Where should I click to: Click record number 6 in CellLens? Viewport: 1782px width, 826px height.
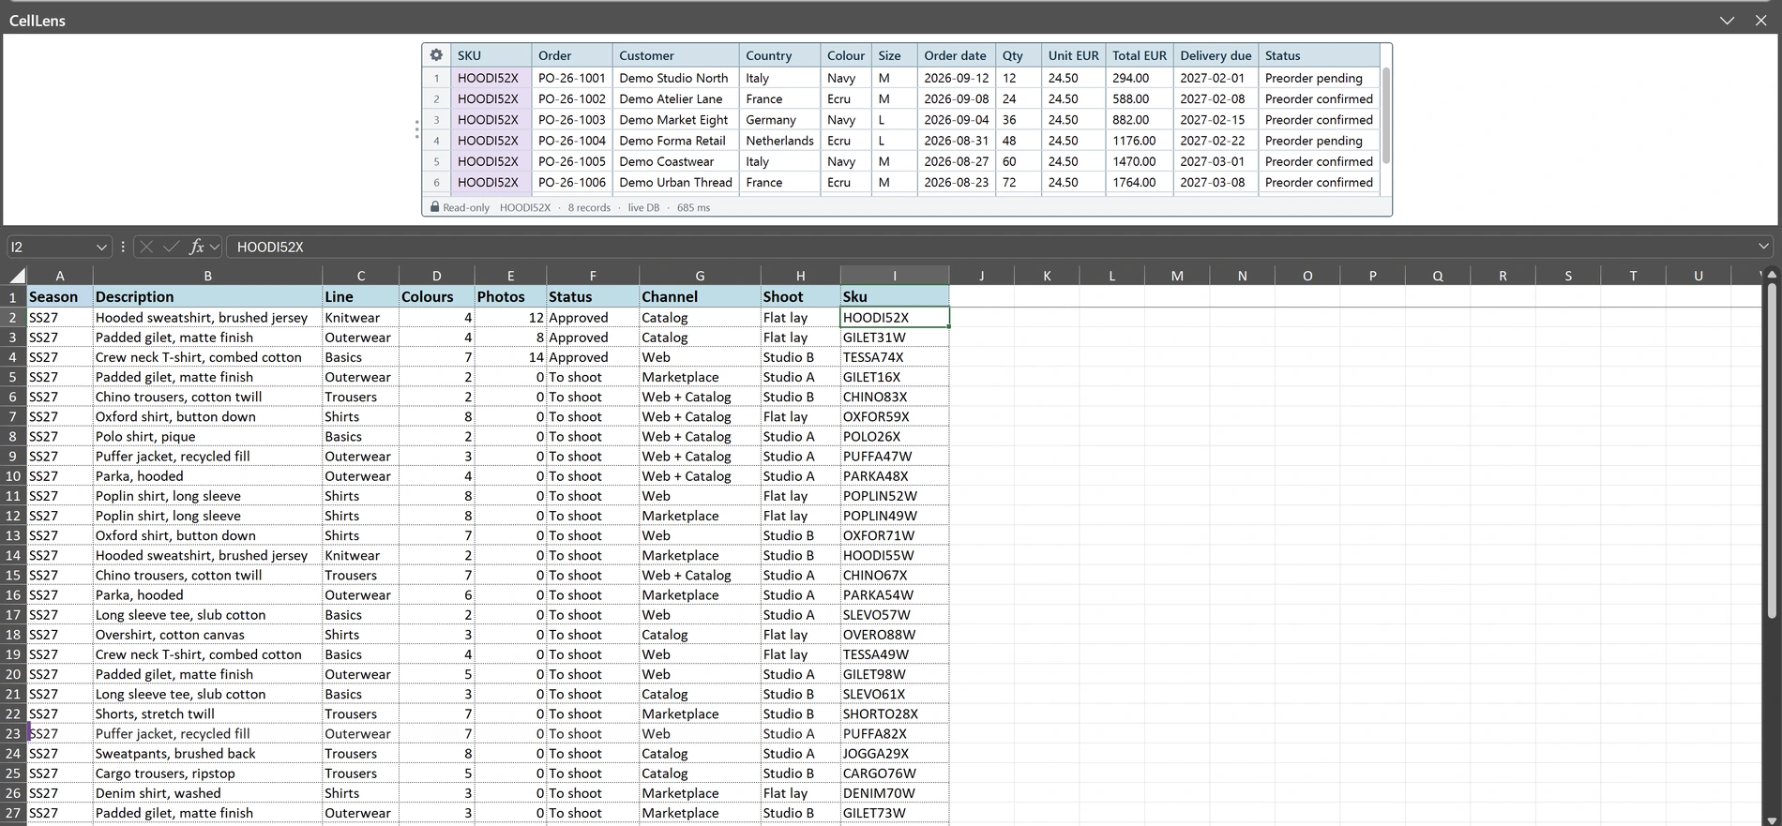pyautogui.click(x=436, y=183)
